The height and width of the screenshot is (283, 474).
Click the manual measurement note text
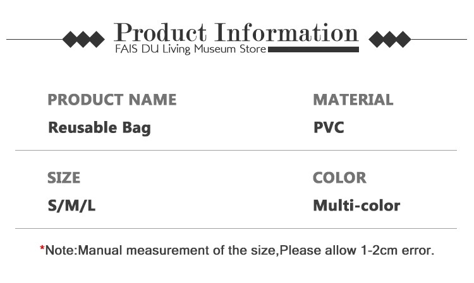[x=240, y=251]
